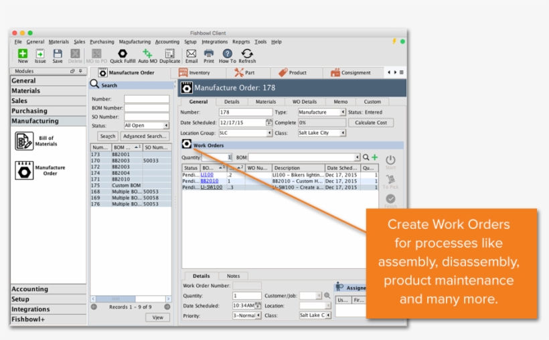Click the MO to PO toolbar icon
The image size is (549, 340).
click(x=96, y=54)
